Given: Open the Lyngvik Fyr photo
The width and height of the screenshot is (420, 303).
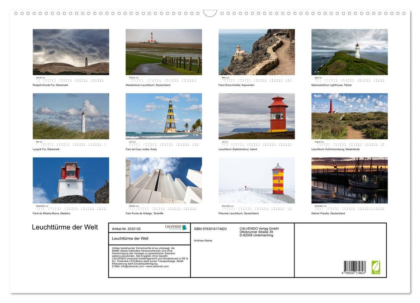Looking at the screenshot, I should (x=71, y=116).
